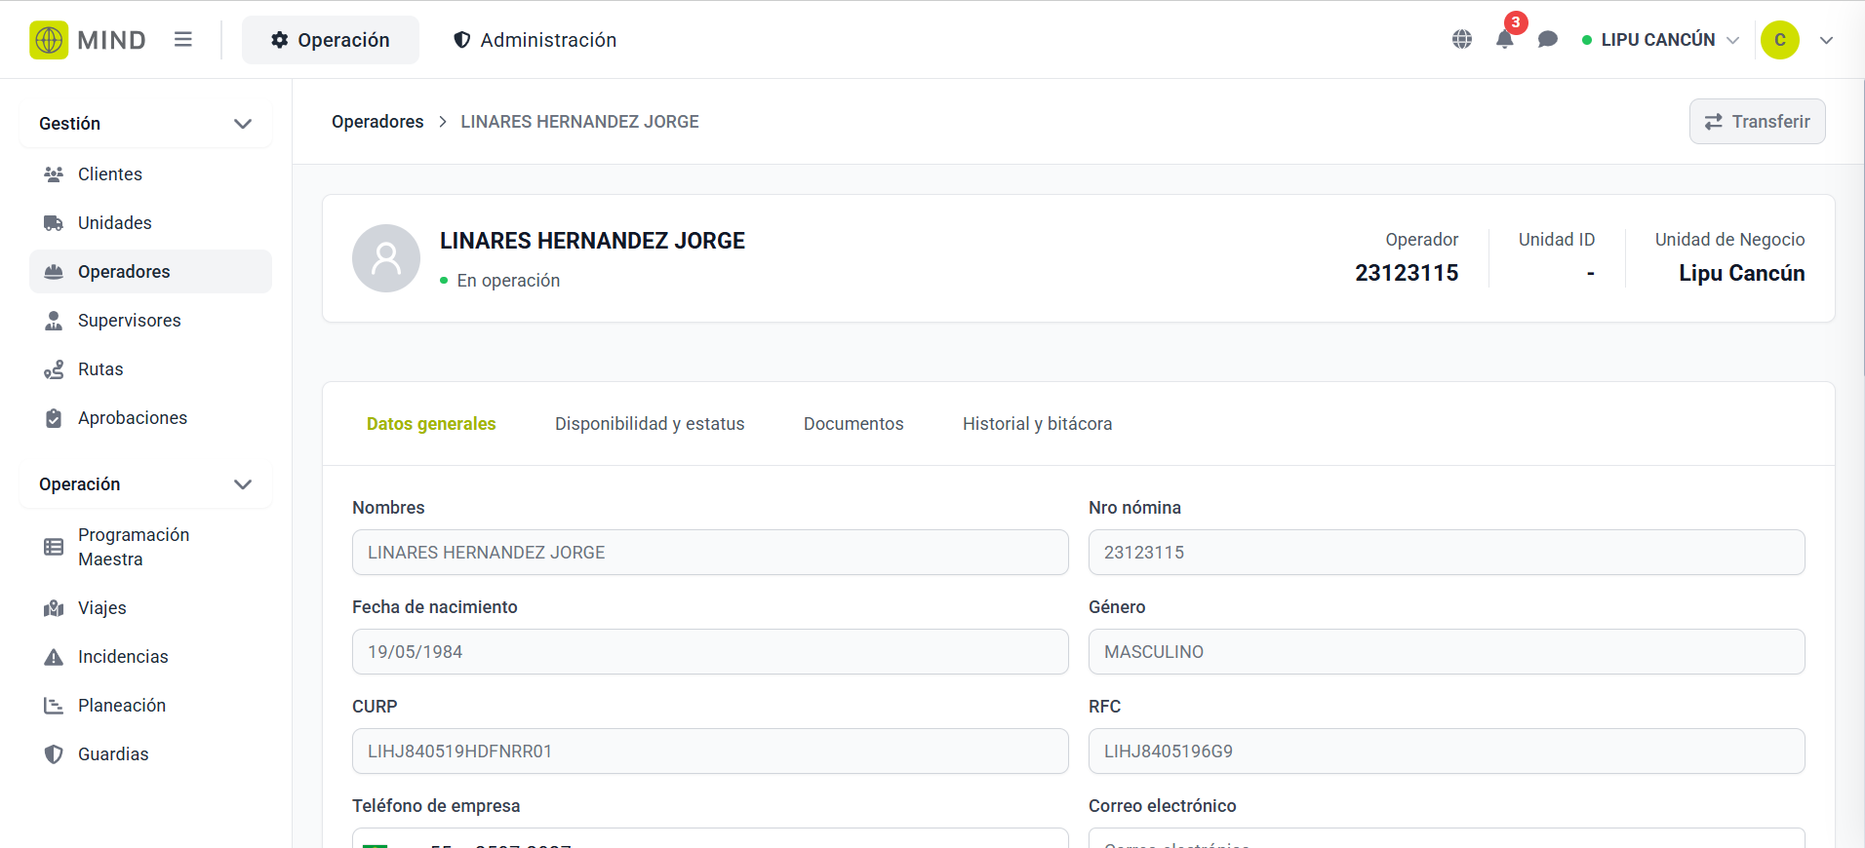This screenshot has height=848, width=1865.
Task: Click the CURP input field
Action: tap(710, 752)
